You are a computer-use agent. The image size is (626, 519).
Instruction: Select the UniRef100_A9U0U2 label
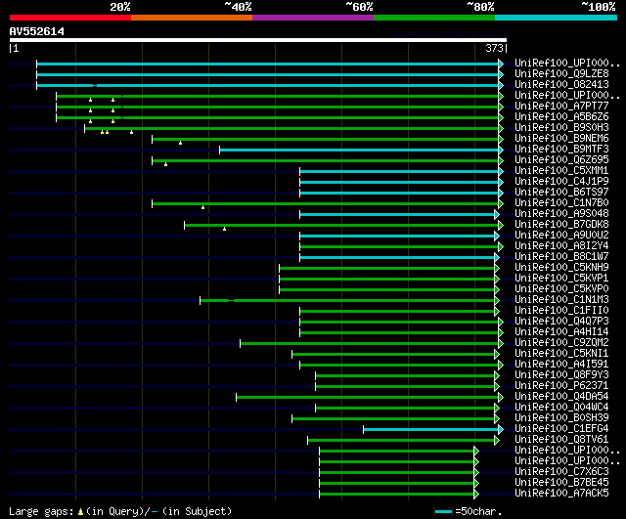coord(561,236)
